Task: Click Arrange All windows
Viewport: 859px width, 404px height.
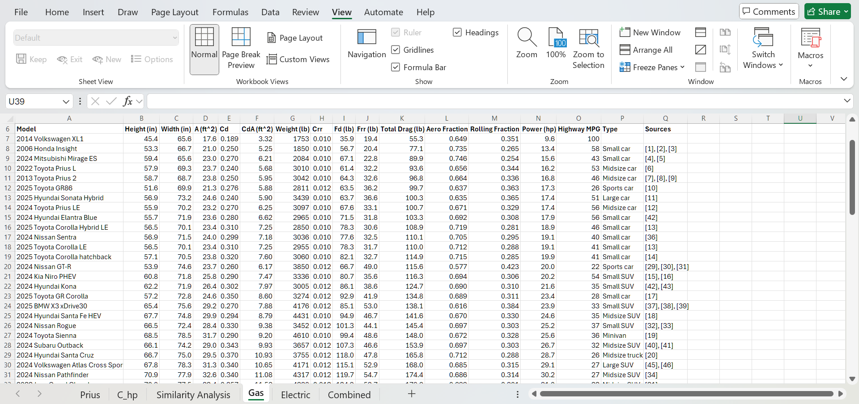Action: (x=646, y=50)
